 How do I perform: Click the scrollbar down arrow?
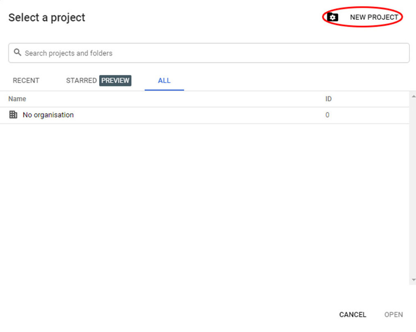413,280
